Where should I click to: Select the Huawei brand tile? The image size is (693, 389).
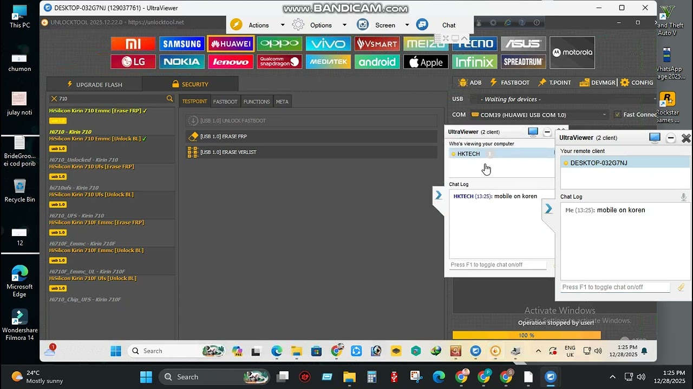click(x=231, y=44)
